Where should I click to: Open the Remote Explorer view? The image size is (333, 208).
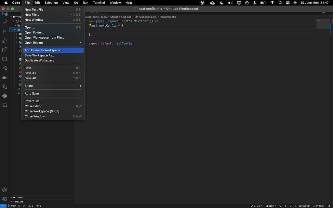(x=5, y=59)
